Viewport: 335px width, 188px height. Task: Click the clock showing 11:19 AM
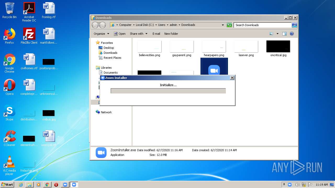point(322,185)
